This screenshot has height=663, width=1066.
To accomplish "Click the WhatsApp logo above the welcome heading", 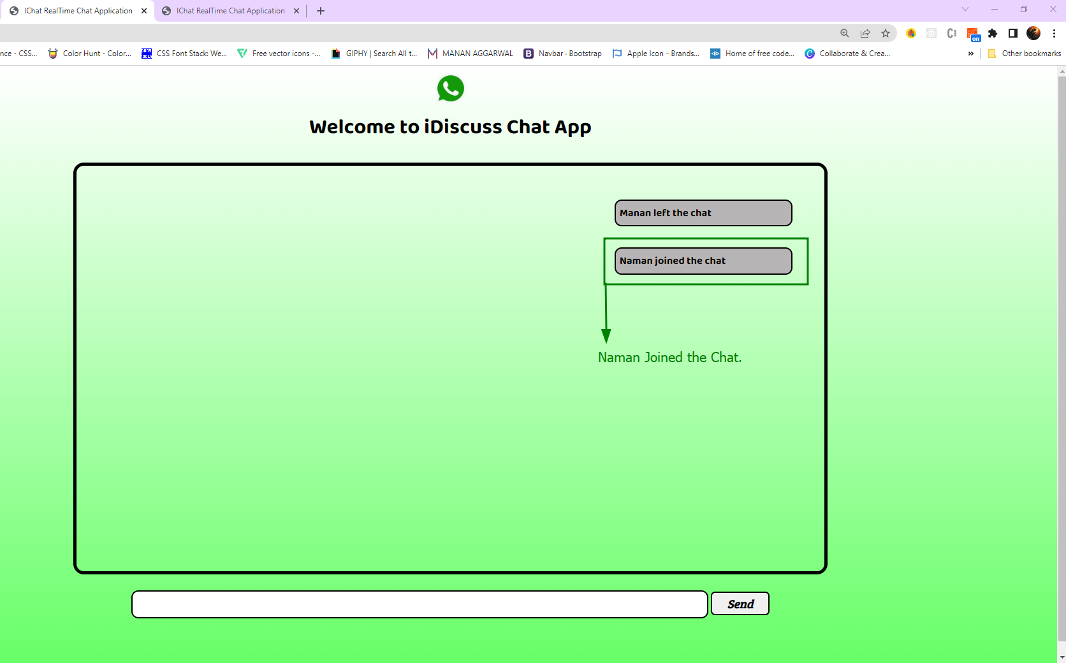I will (x=451, y=89).
